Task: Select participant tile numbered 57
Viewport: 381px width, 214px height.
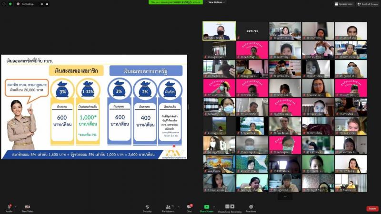Action: pyautogui.click(x=219, y=88)
